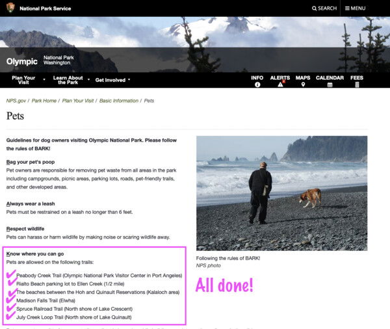390x329 pixels.
Task: Click the Calendar grid icon
Action: point(330,85)
